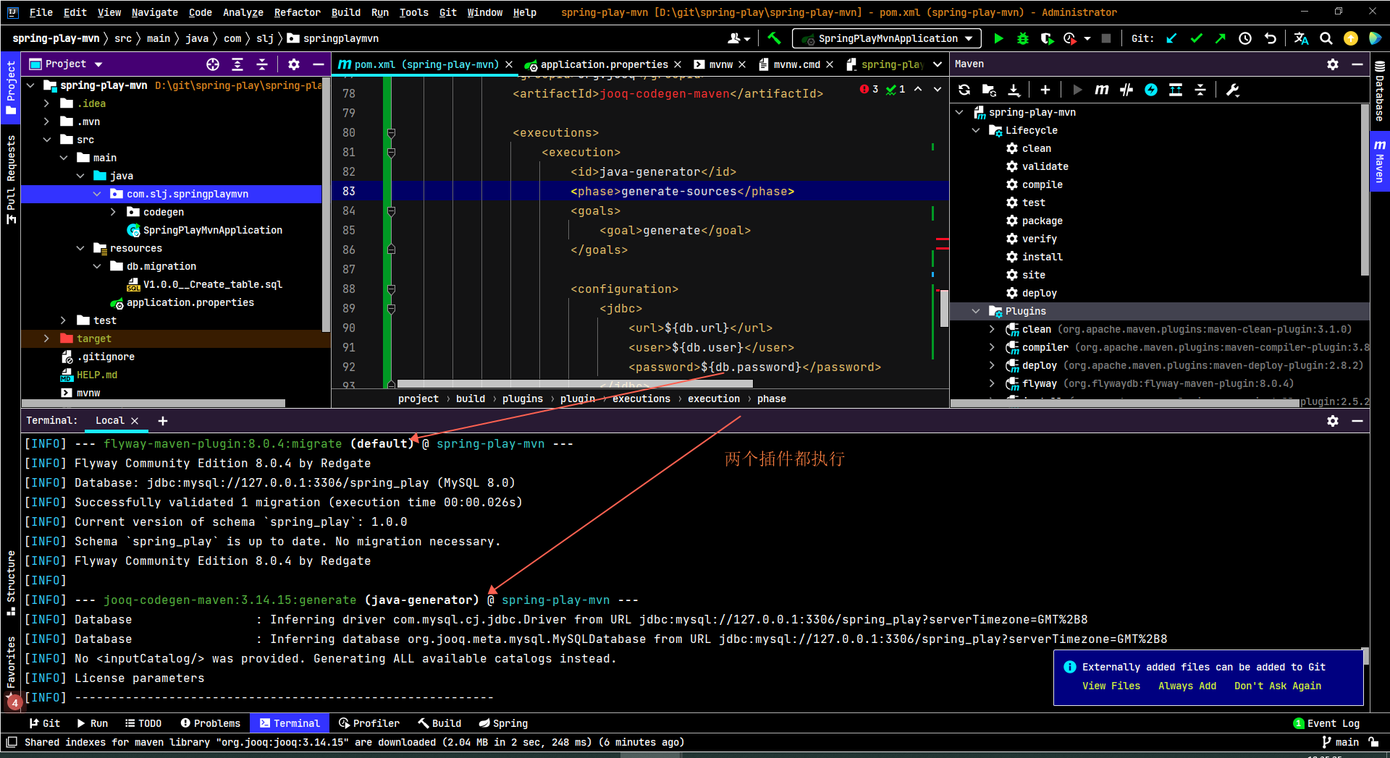Screen dimensions: 1390x758
Task: Select V1.0.0__Create_table.sql file
Action: pos(212,284)
